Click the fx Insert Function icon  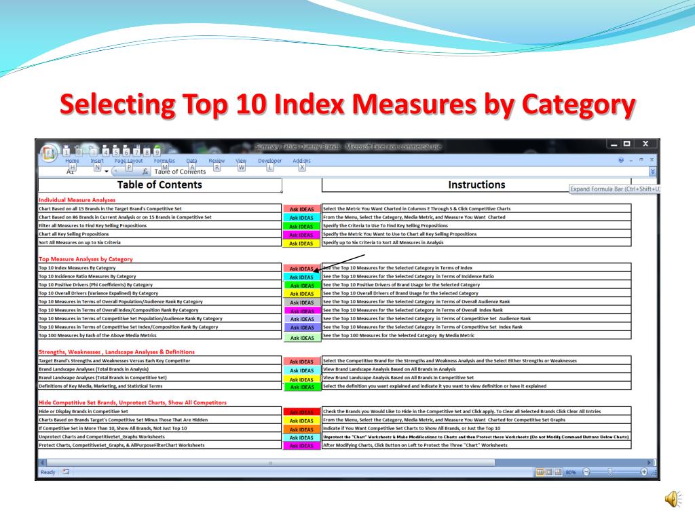click(145, 172)
